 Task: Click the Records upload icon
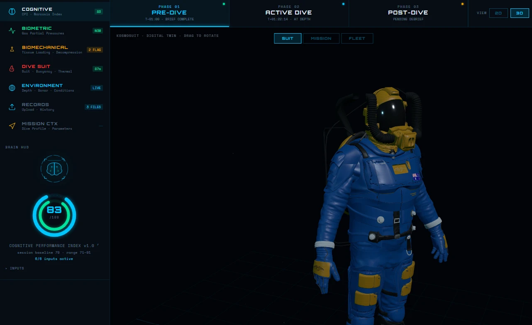[12, 107]
